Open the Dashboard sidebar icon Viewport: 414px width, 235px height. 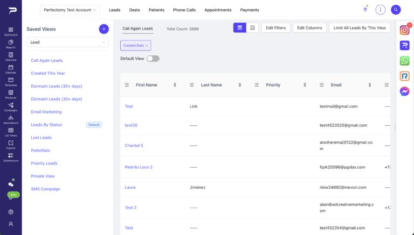pos(11,31)
